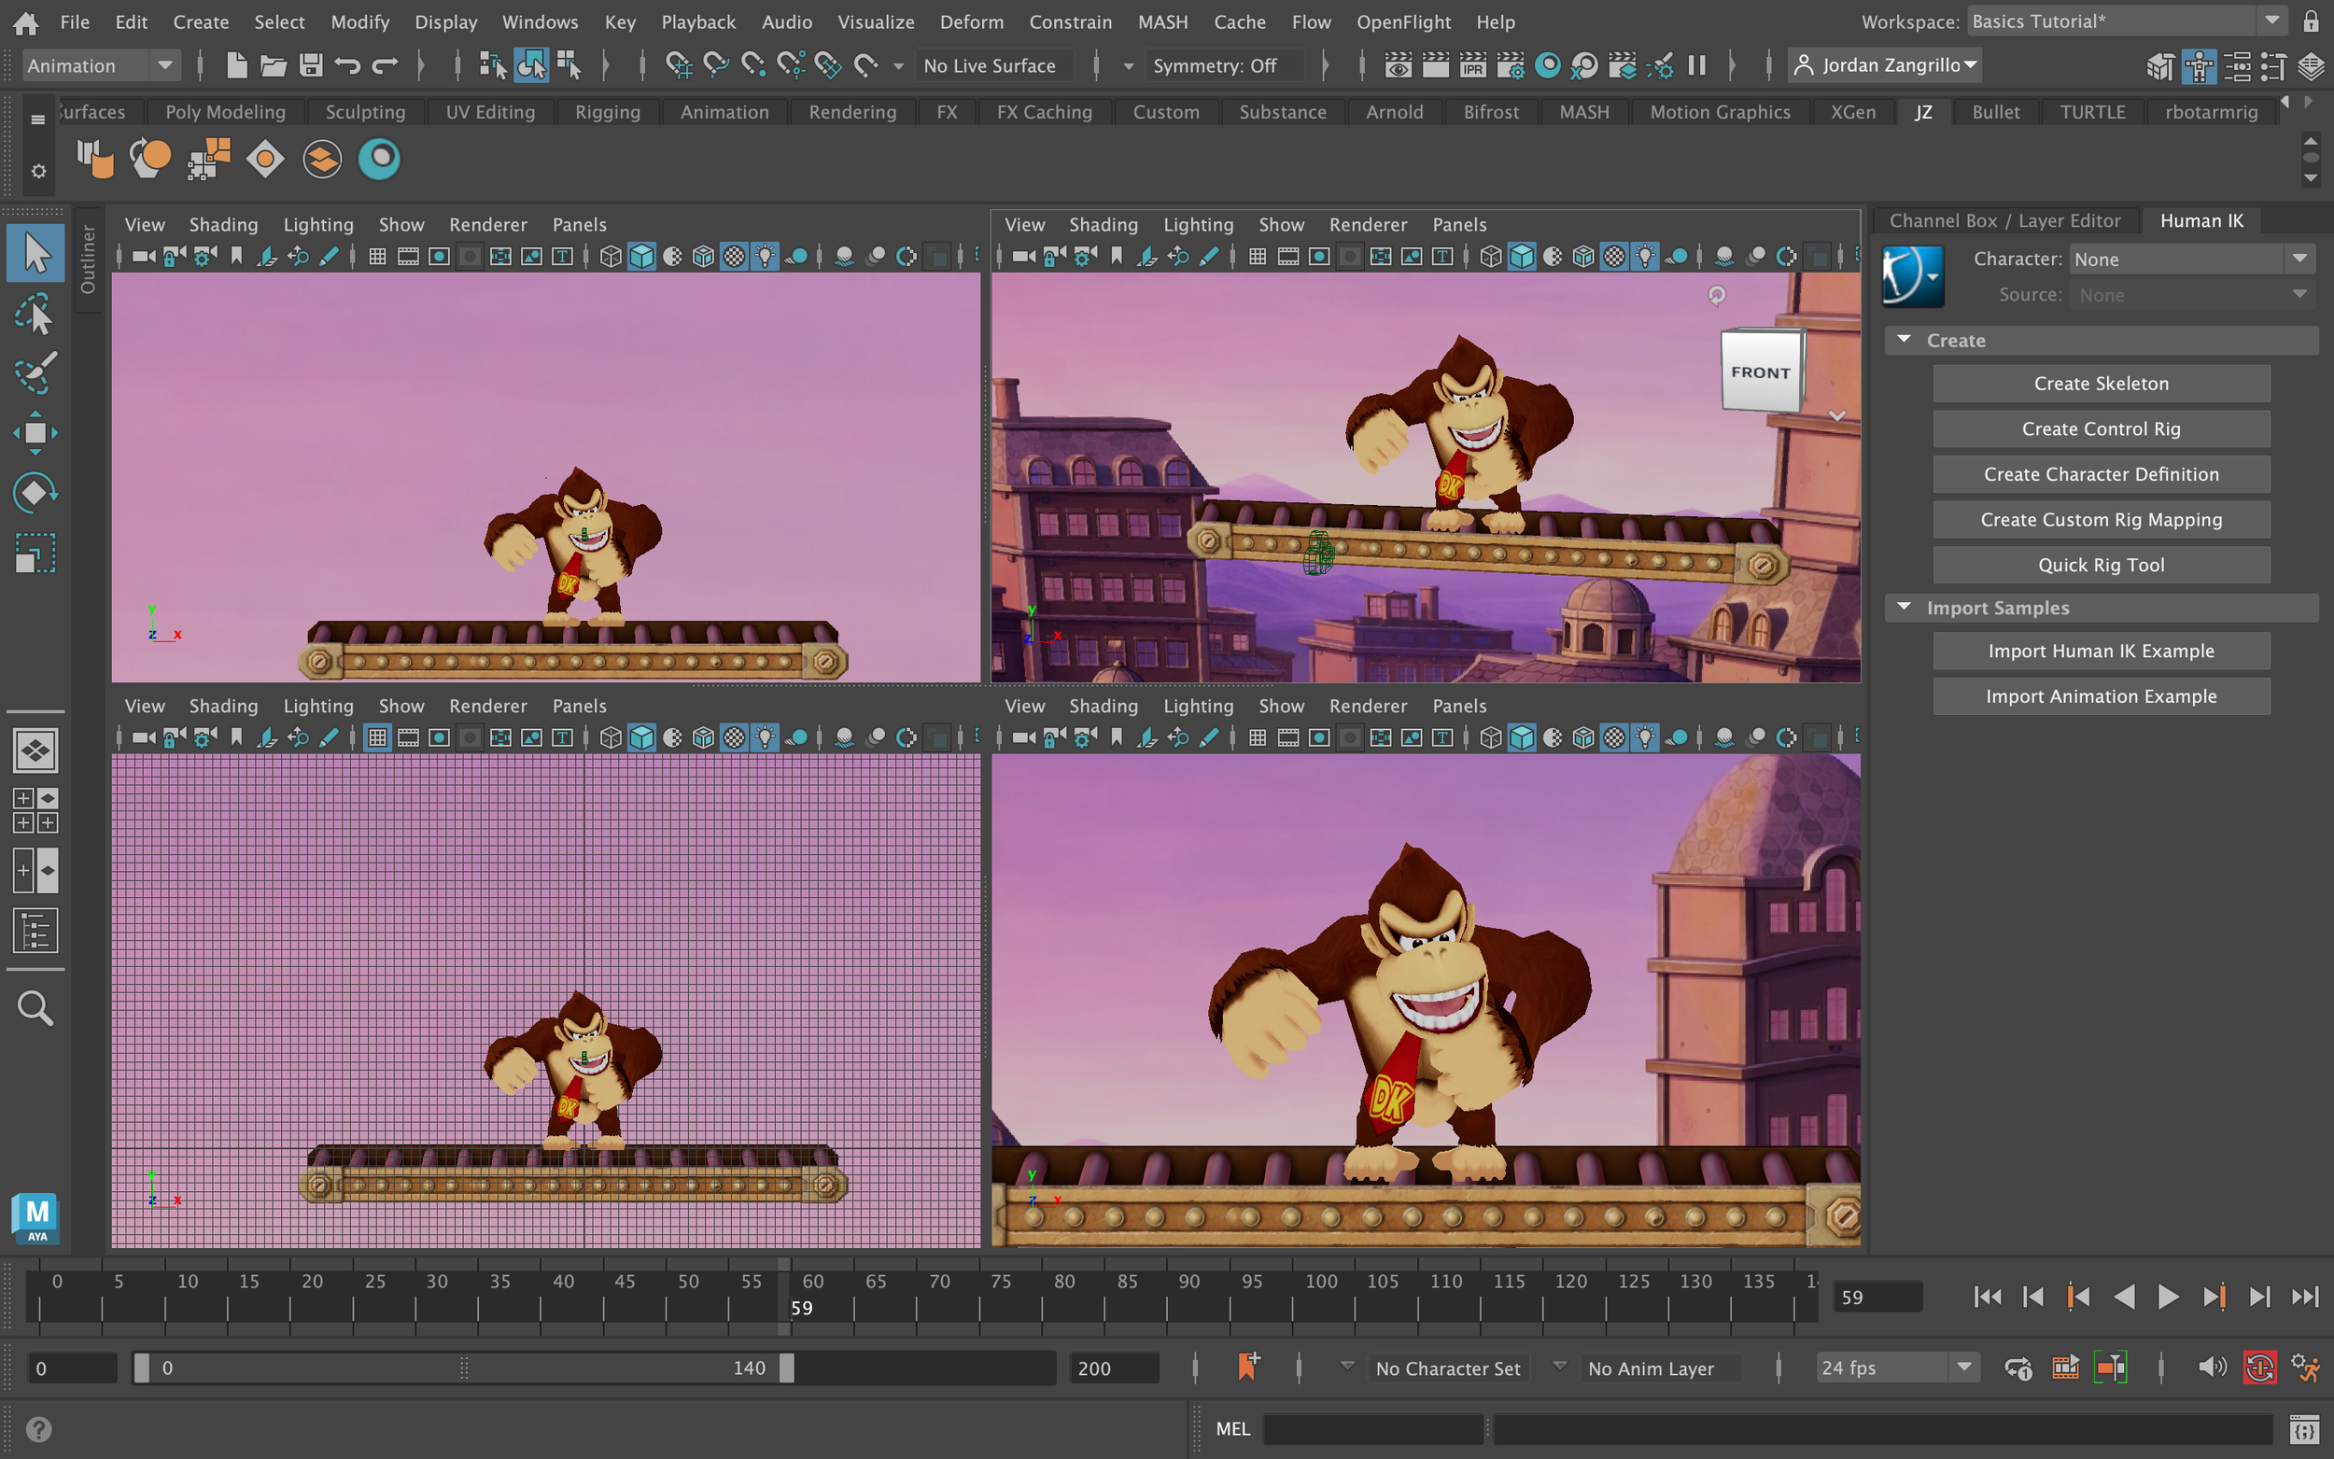Toggle the grid in top-left viewport

point(377,257)
